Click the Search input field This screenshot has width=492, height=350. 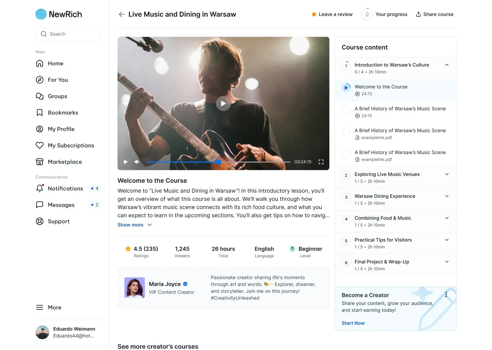point(68,34)
